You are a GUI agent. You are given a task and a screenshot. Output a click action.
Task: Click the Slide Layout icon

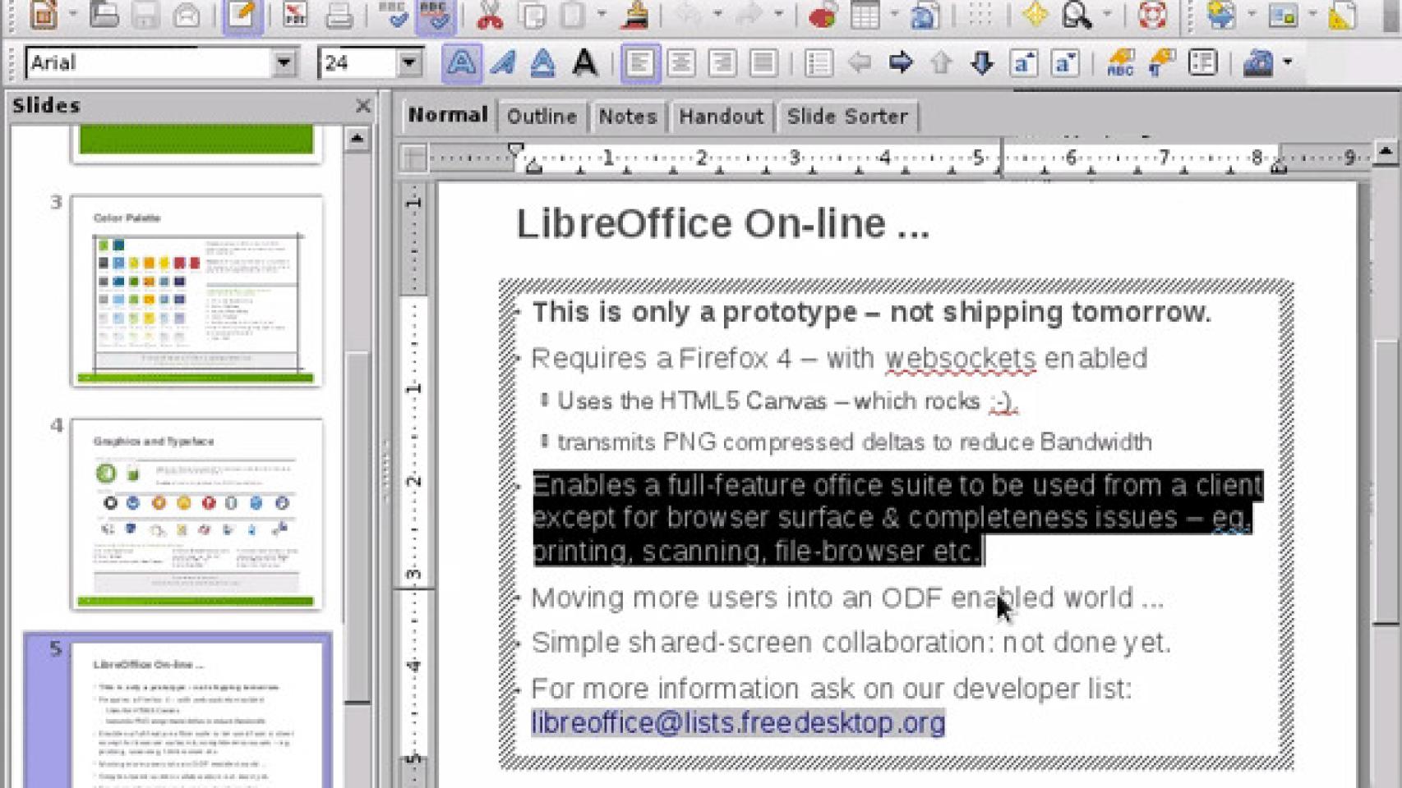tap(1283, 15)
